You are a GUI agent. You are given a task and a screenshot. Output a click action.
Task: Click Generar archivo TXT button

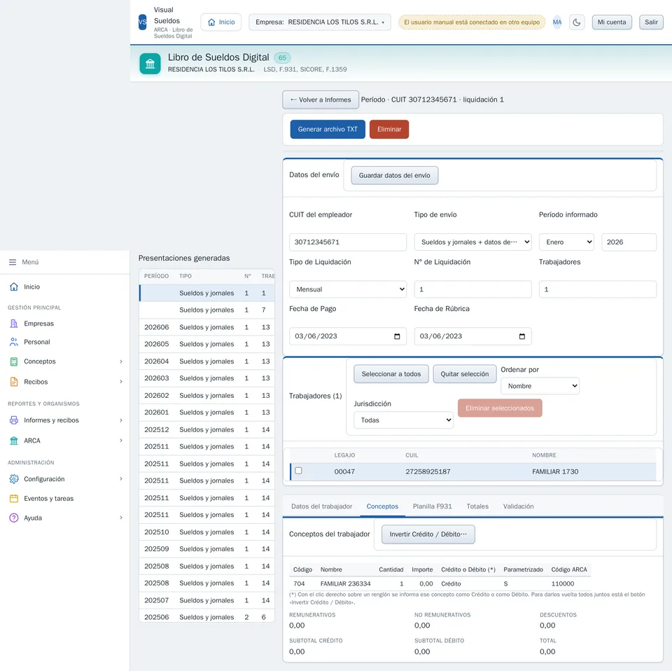tap(328, 130)
